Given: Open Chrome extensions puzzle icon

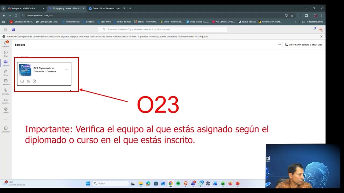Looking at the screenshot, I should tap(307, 16).
